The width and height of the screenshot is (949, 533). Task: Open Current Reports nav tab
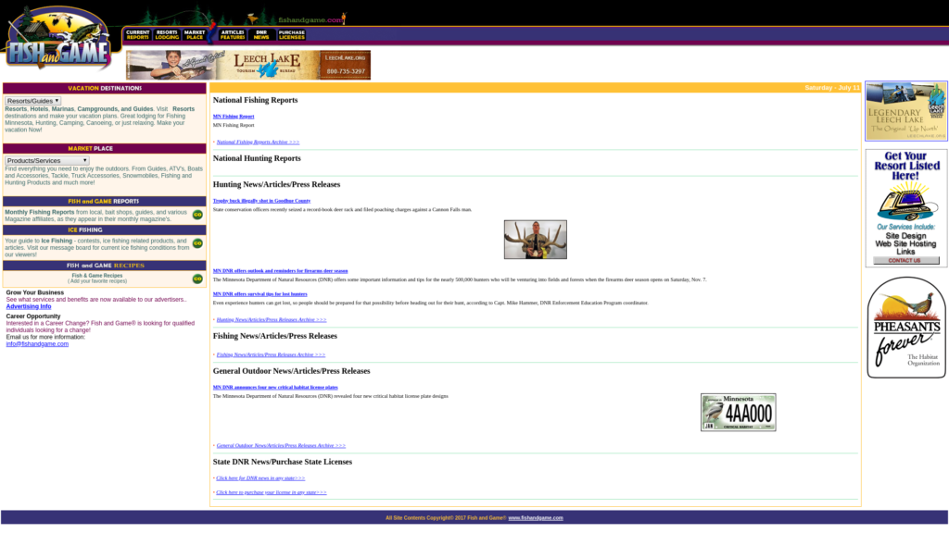pos(137,35)
